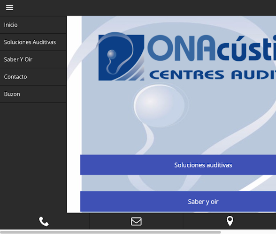Open the map location pin icon

pyautogui.click(x=230, y=221)
